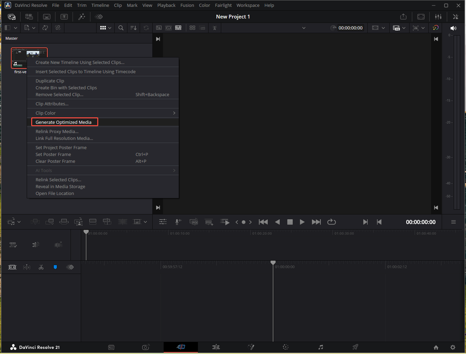This screenshot has height=354, width=466.
Task: Select the Append edit icon
Action: (50, 222)
